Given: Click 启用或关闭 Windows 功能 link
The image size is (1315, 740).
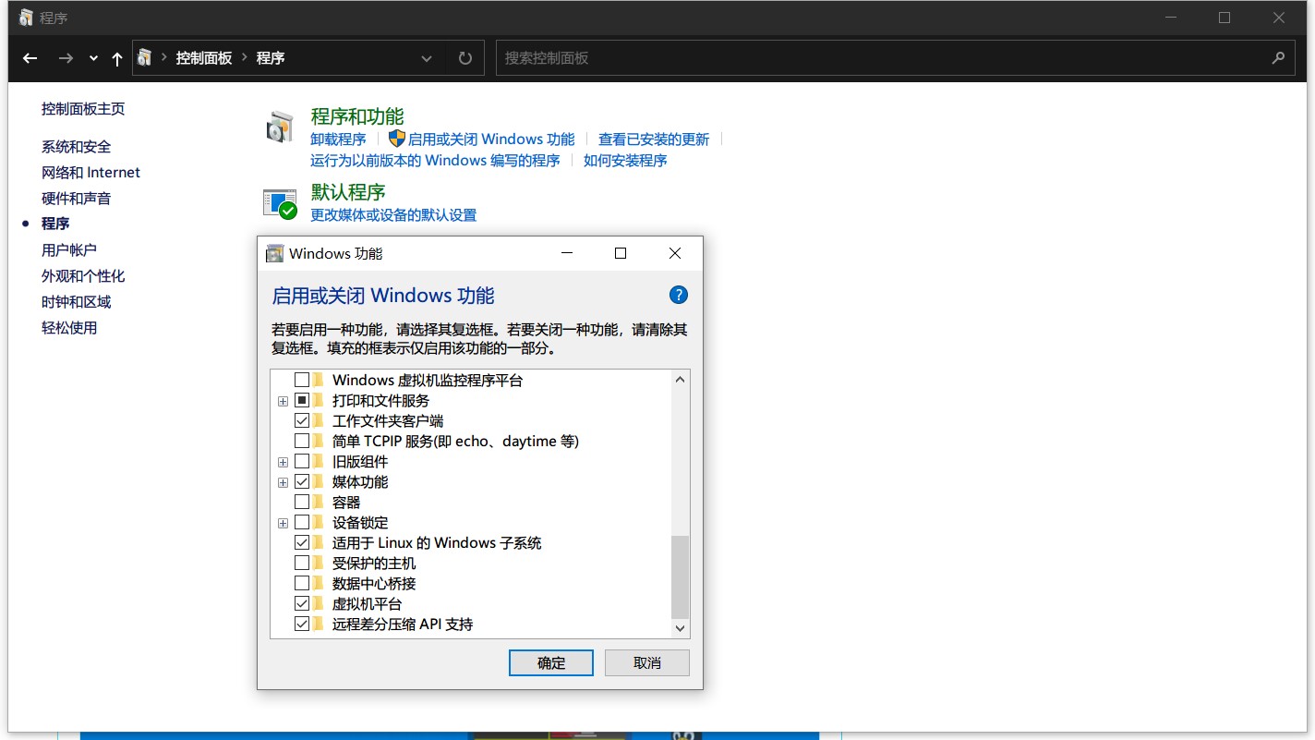Looking at the screenshot, I should (491, 140).
